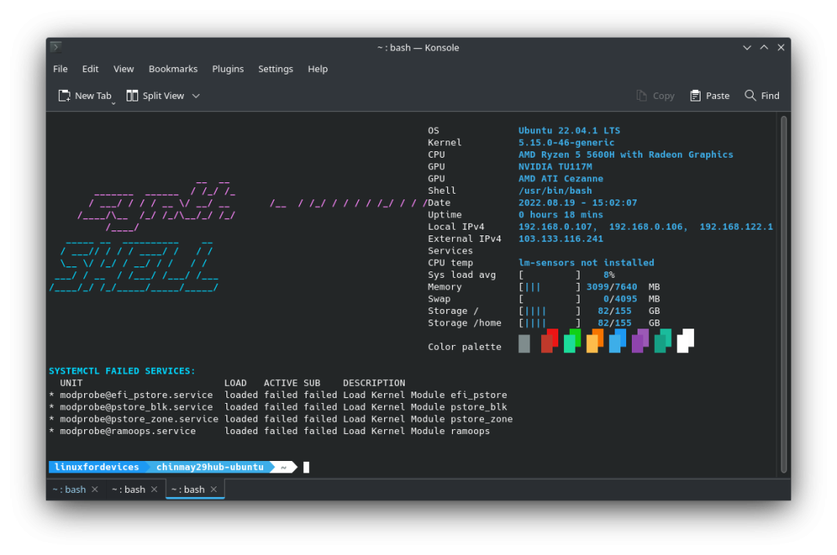Split the terminal view
The width and height of the screenshot is (837, 555).
155,95
